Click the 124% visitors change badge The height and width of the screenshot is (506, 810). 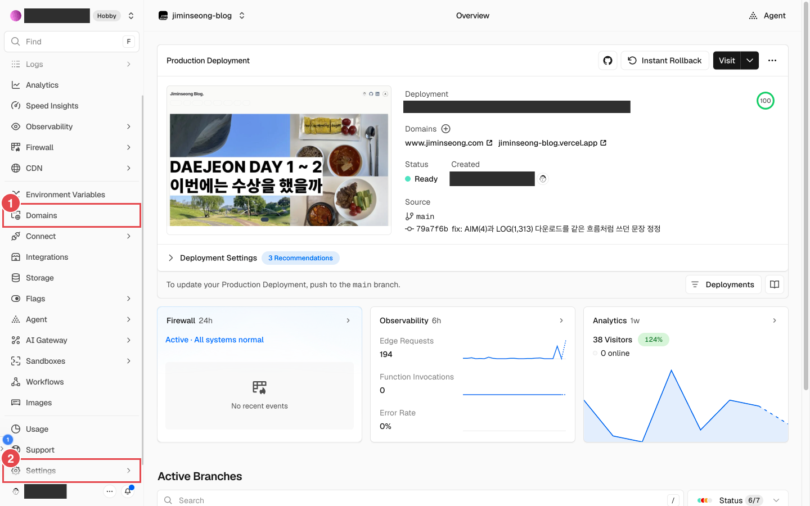(x=654, y=340)
